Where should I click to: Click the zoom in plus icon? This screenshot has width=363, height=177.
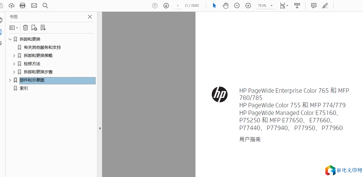[x=248, y=6]
